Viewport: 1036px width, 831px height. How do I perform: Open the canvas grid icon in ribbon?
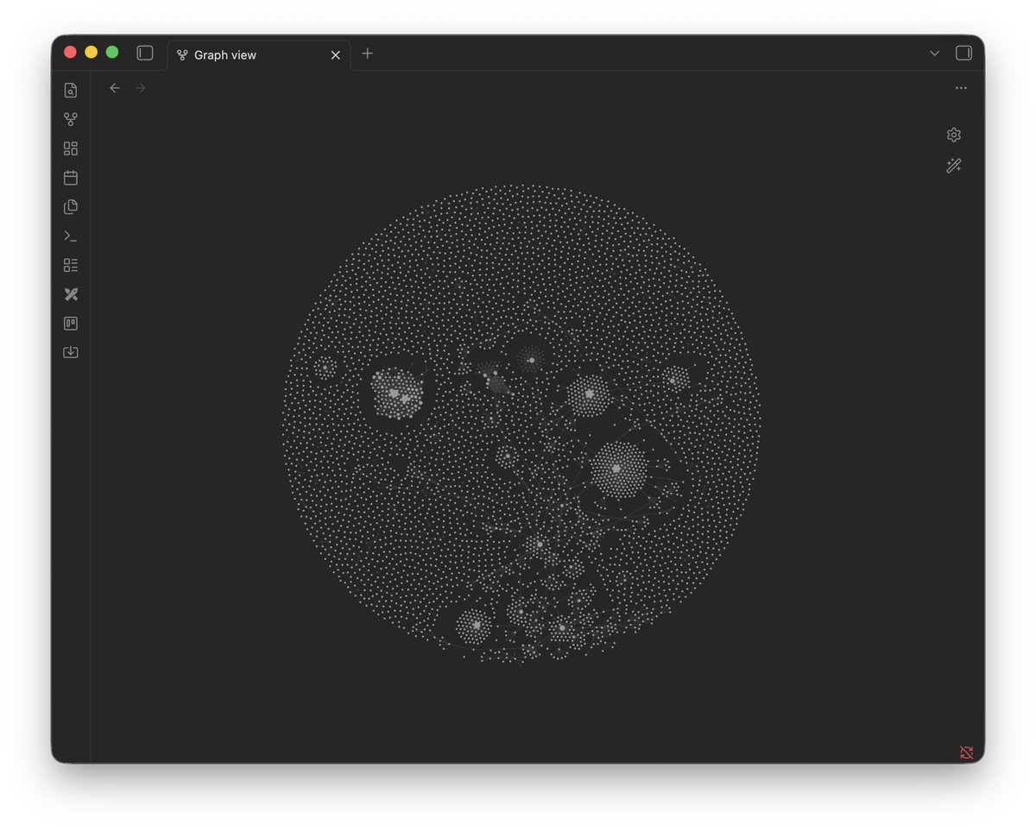click(71, 148)
